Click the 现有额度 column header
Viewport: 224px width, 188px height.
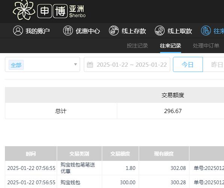(x=164, y=154)
